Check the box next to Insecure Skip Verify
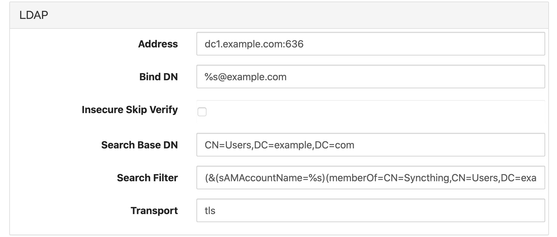 point(202,112)
